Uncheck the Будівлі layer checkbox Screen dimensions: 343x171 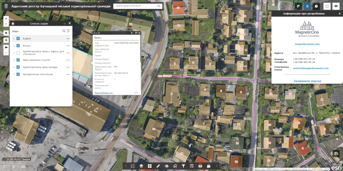(x=18, y=38)
